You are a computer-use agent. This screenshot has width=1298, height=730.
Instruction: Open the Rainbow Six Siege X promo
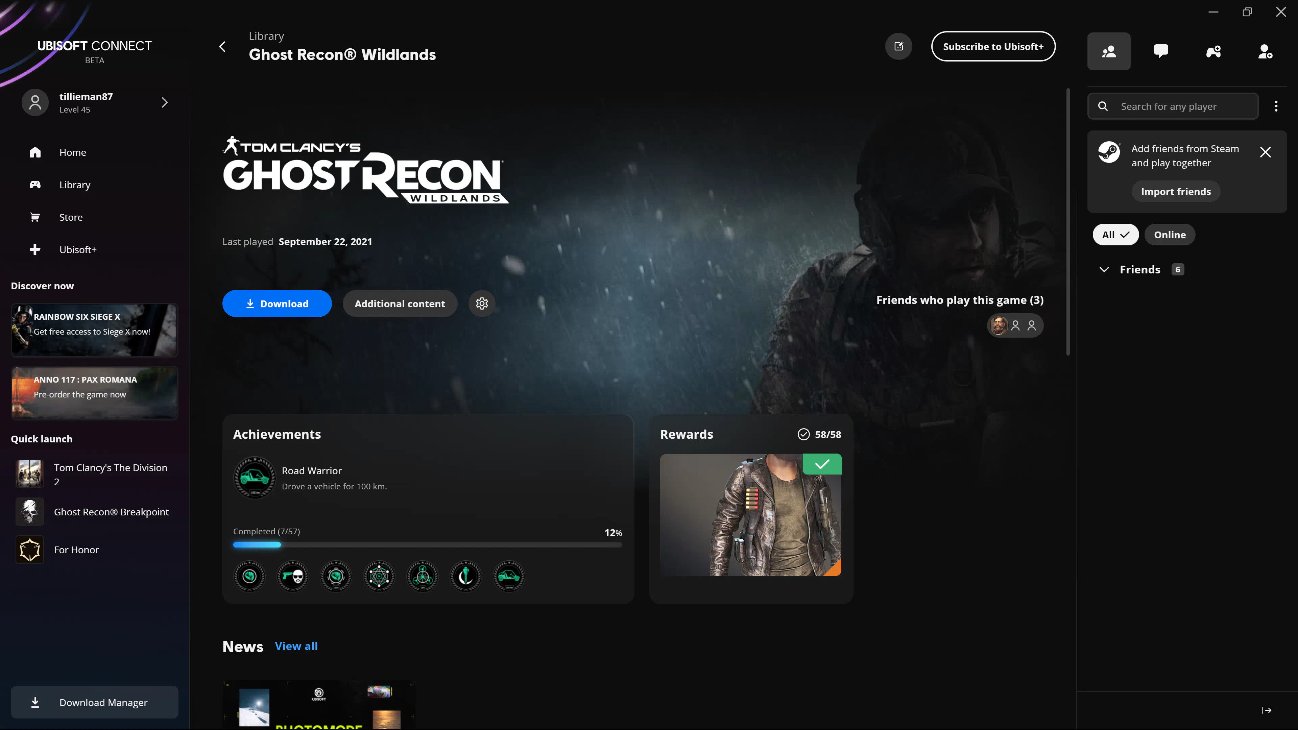pyautogui.click(x=95, y=330)
